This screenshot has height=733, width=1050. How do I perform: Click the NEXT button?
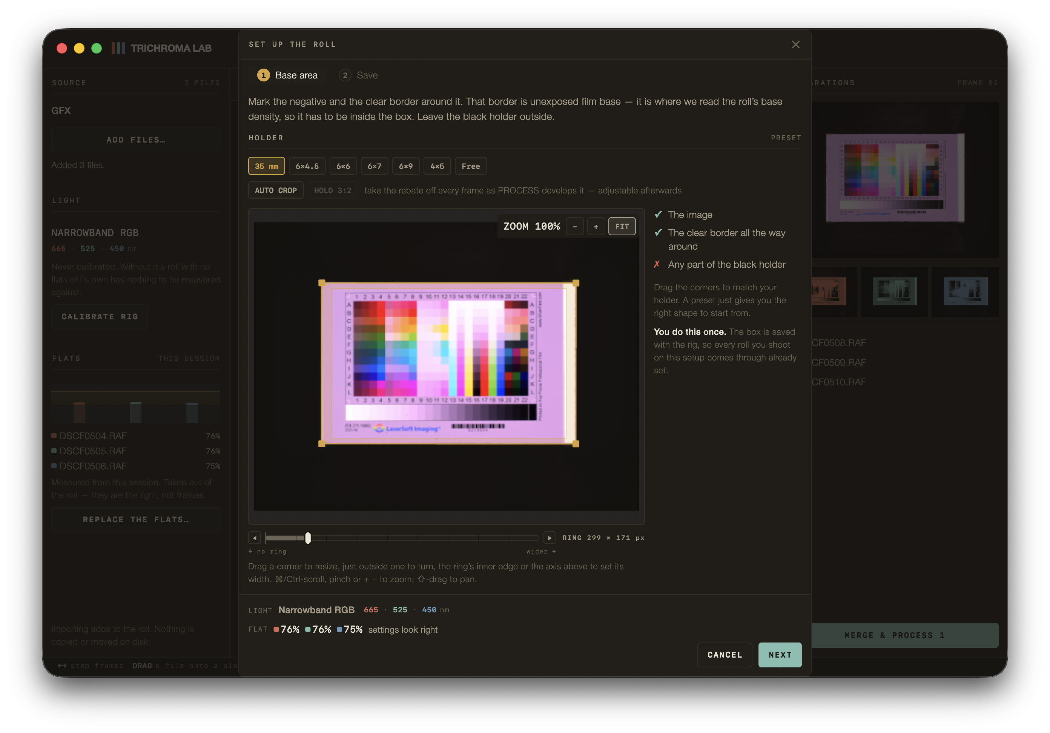(x=780, y=654)
